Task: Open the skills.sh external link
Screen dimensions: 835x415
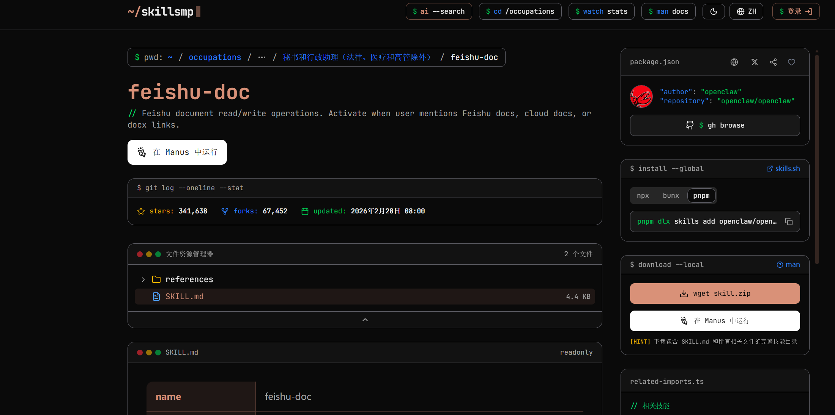Action: (783, 169)
